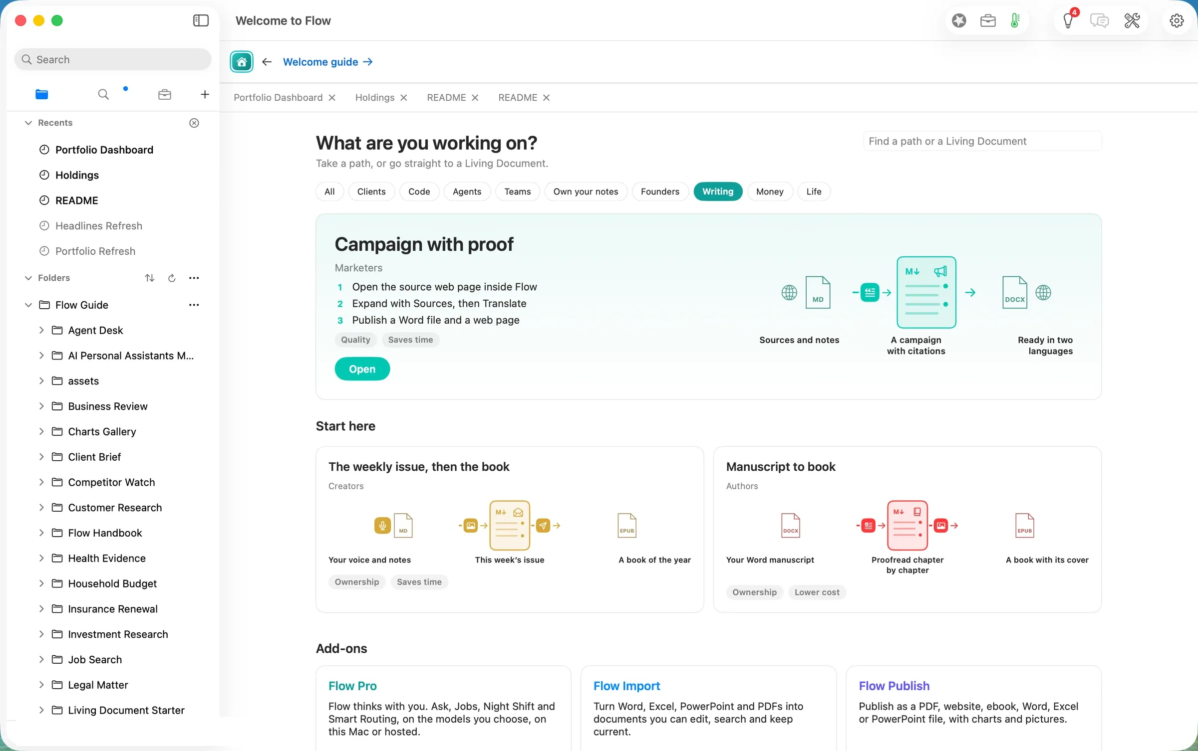Select the Money filter chip

coord(770,191)
